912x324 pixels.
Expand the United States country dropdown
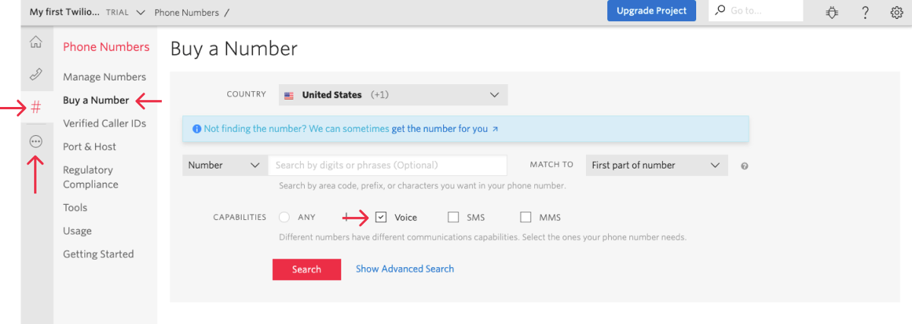[x=393, y=95]
